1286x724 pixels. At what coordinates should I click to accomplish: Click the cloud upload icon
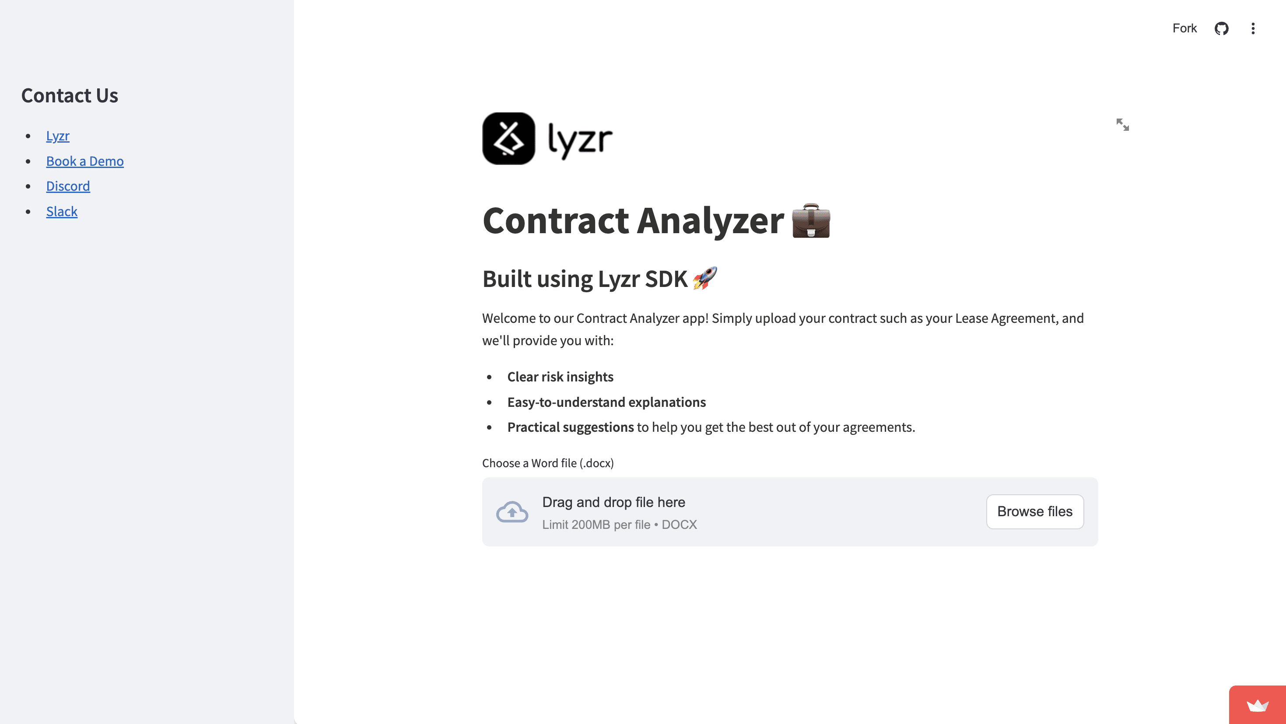click(x=512, y=512)
